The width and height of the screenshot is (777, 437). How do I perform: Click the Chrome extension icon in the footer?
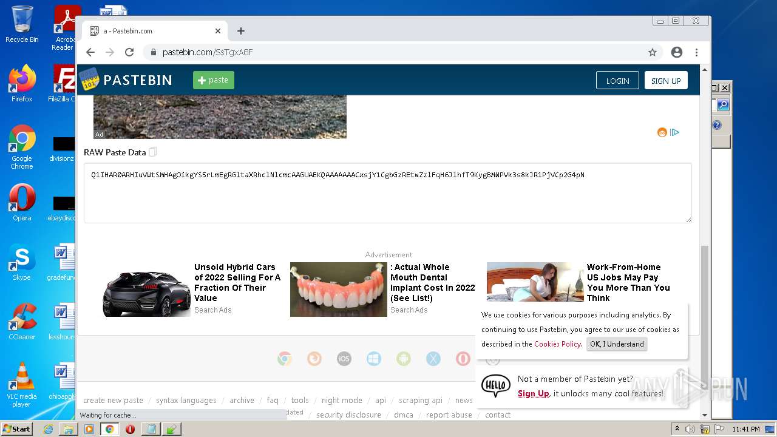pyautogui.click(x=285, y=359)
